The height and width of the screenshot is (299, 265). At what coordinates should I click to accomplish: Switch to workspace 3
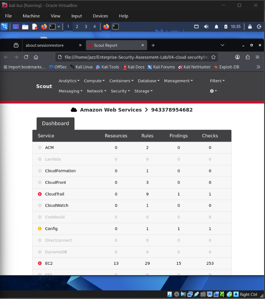point(86,27)
